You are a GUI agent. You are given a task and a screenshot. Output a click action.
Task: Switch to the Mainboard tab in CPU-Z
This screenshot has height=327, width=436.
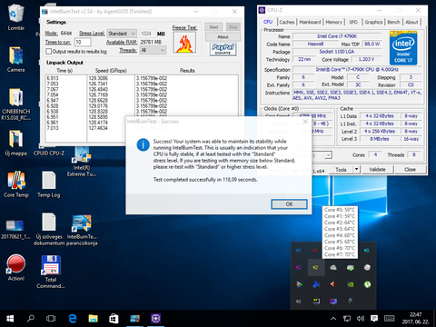tap(310, 22)
